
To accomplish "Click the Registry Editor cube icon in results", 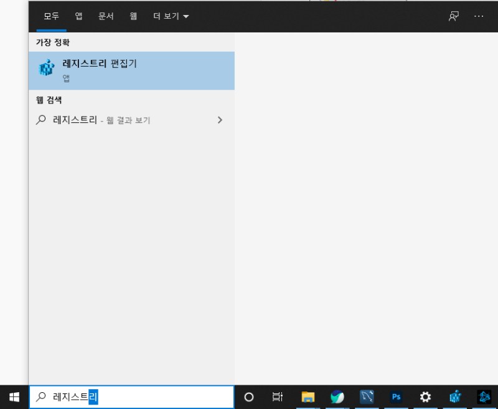I will click(46, 68).
